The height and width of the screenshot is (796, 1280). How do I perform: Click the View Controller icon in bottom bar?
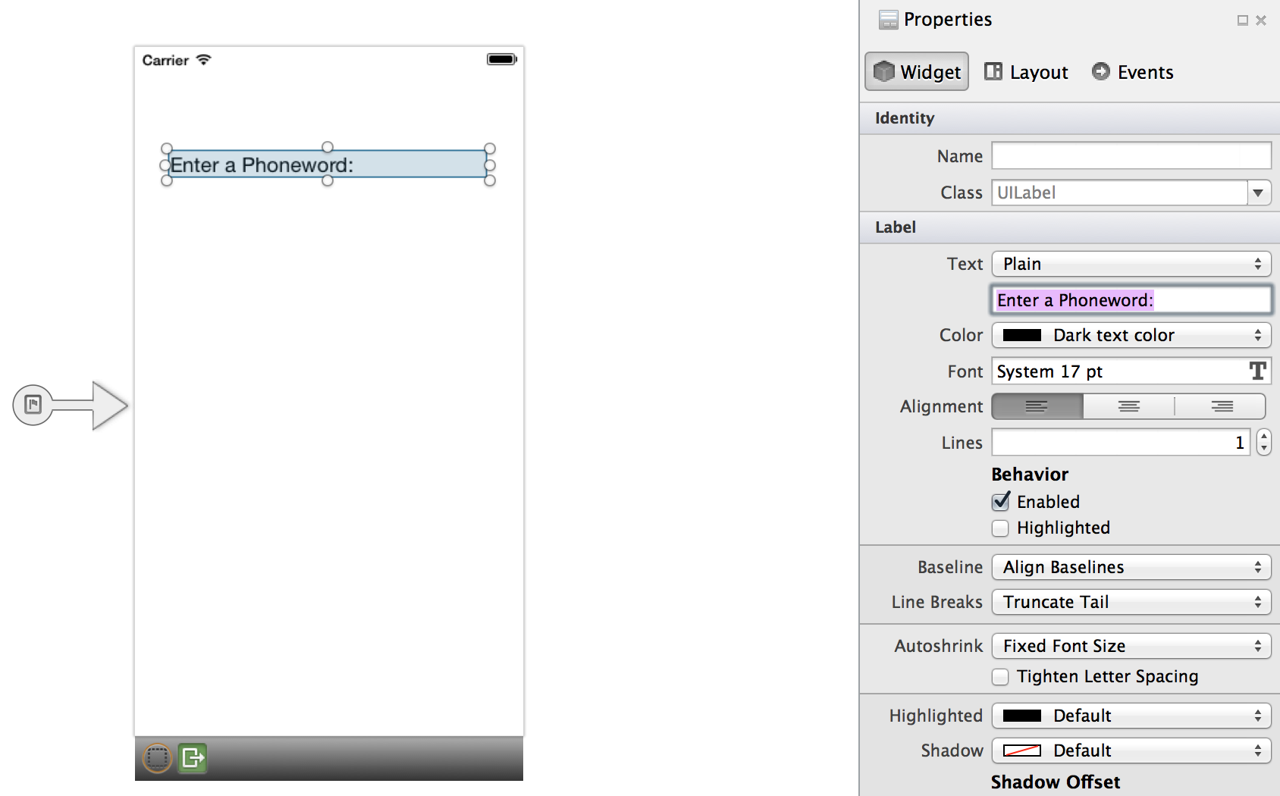coord(157,757)
